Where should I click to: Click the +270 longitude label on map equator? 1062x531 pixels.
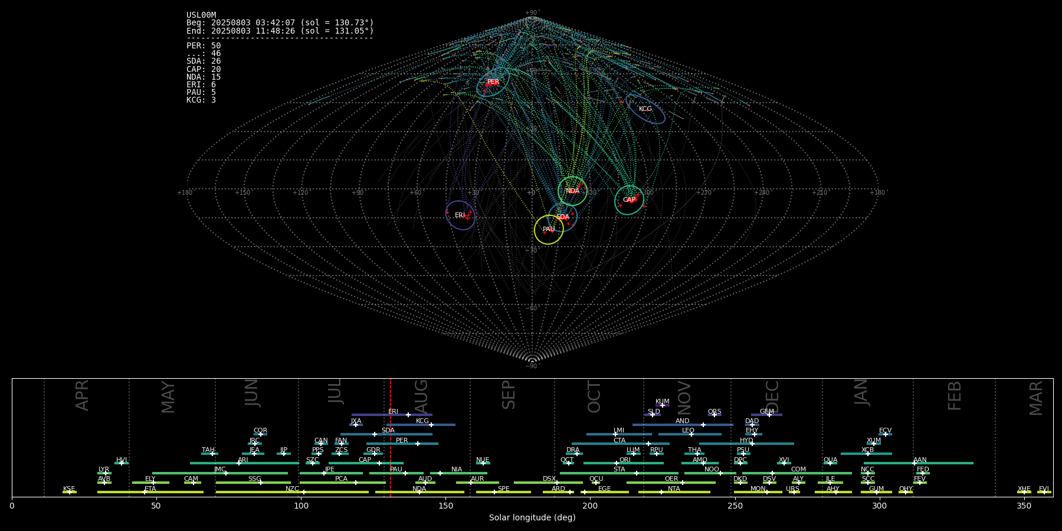pos(704,193)
